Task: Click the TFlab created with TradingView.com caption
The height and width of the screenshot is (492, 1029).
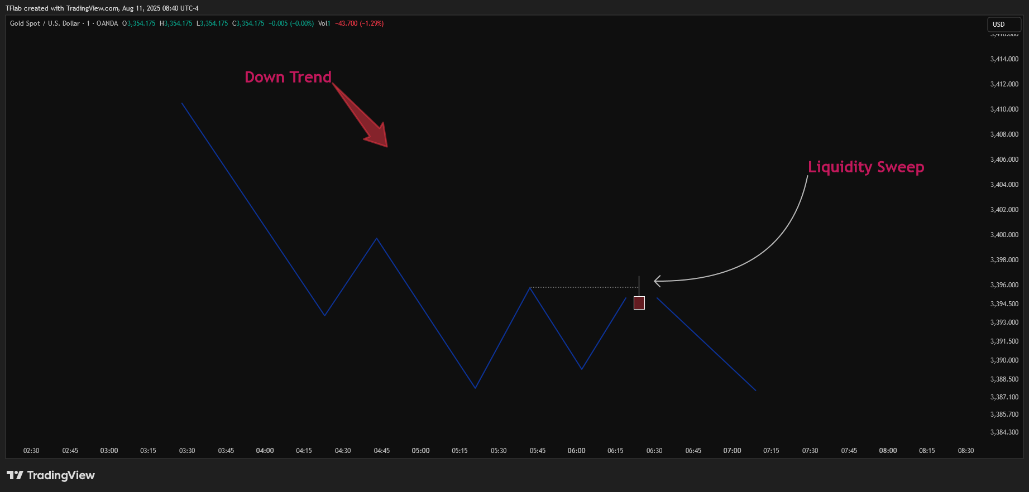Action: 102,8
